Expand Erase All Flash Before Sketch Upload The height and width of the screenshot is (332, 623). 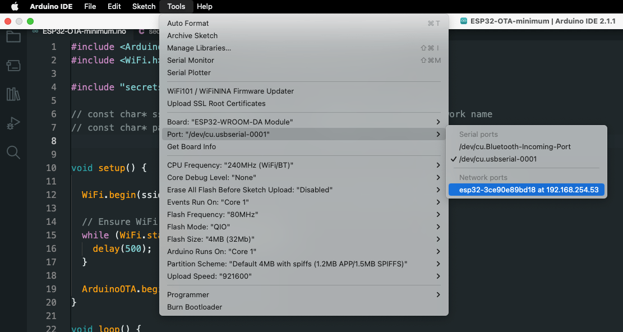[x=304, y=190]
